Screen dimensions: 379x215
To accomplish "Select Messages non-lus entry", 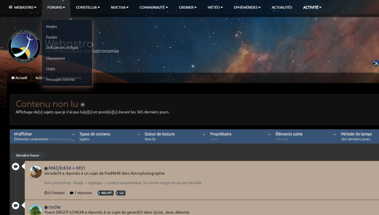I will (x=60, y=79).
